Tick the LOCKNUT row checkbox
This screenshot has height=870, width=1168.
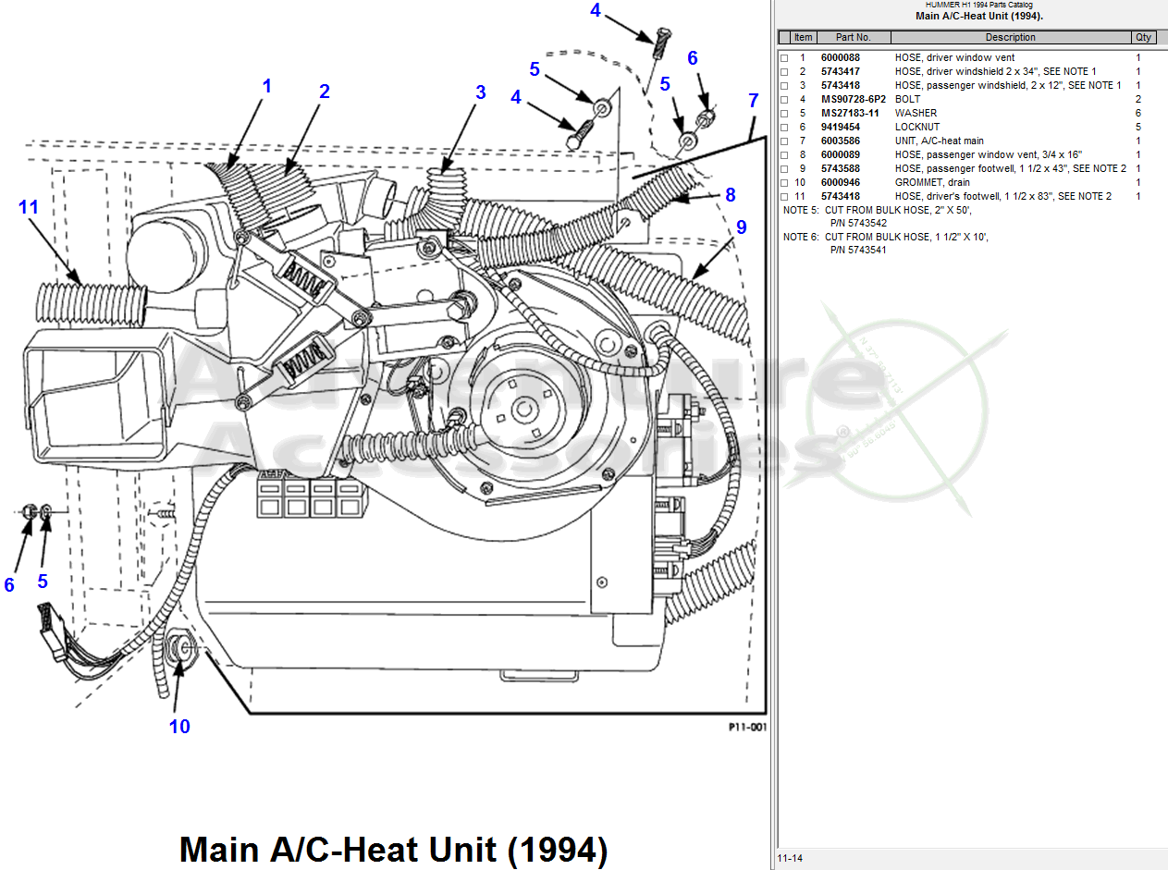(784, 128)
